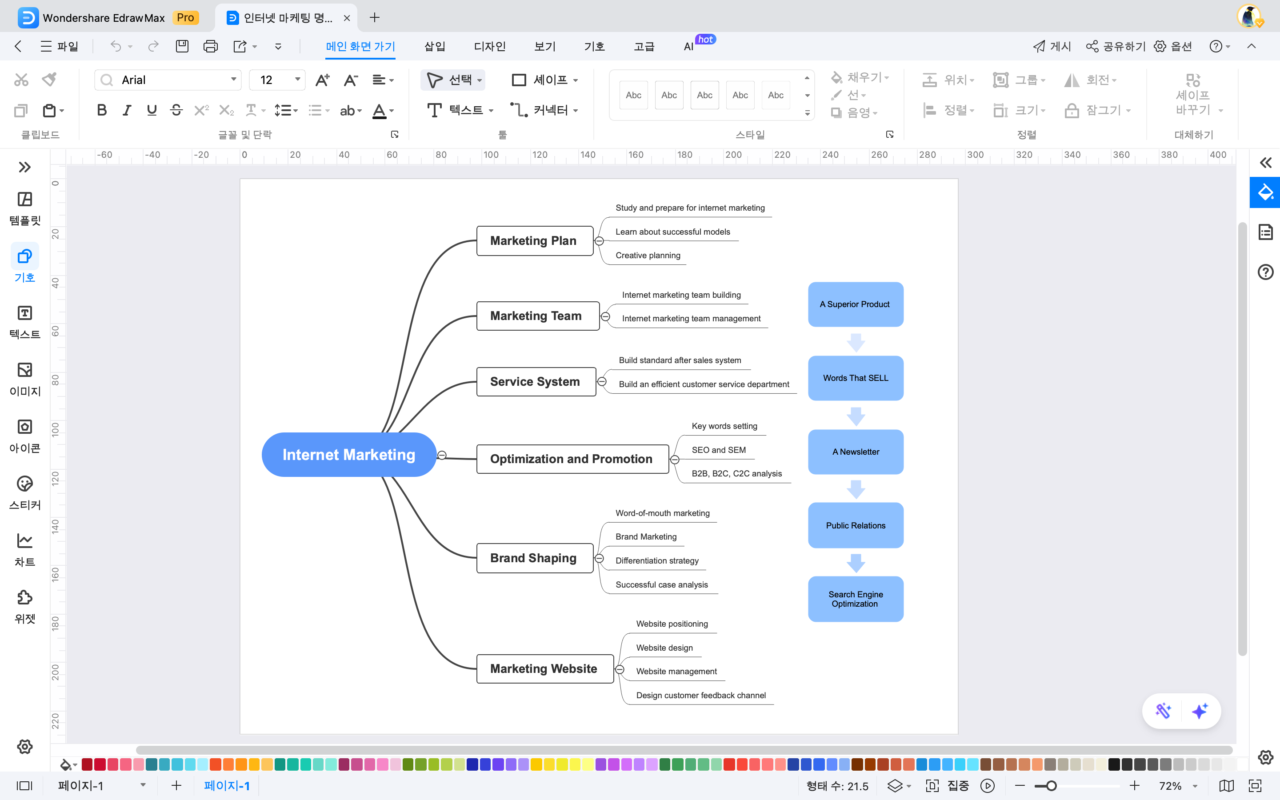Collapse Marketing Plan branch toggle
1280x800 pixels.
point(599,241)
